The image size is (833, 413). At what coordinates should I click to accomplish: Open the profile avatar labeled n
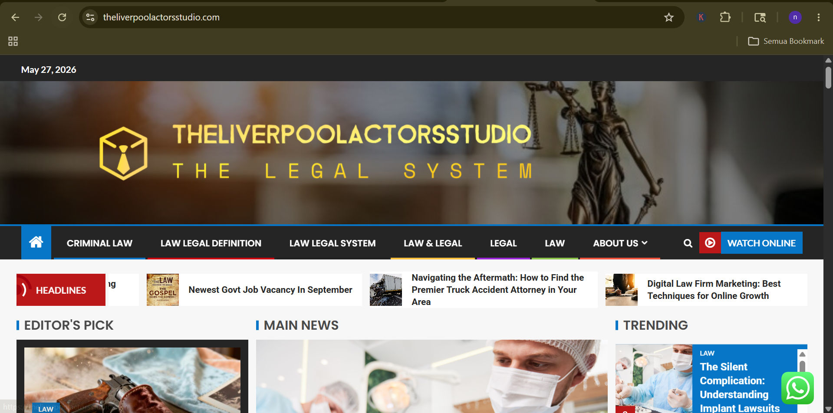pyautogui.click(x=795, y=17)
